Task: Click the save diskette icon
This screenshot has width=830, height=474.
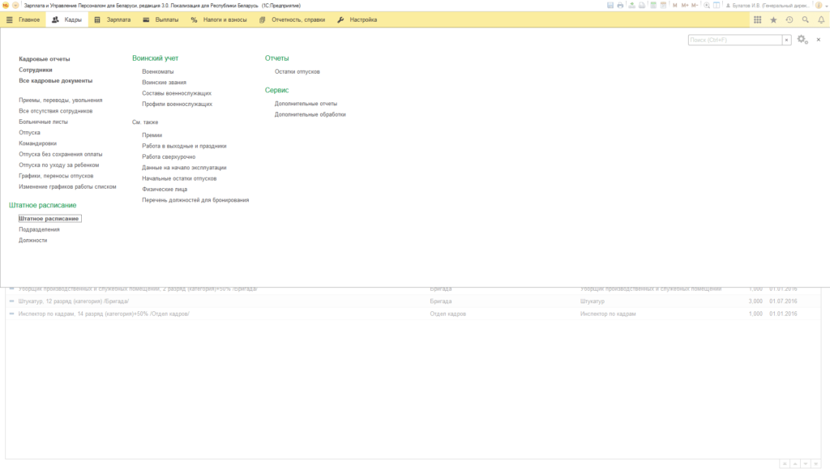Action: tap(610, 6)
